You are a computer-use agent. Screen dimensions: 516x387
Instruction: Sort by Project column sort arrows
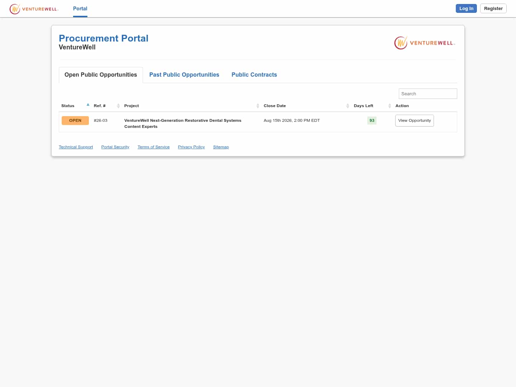click(258, 106)
